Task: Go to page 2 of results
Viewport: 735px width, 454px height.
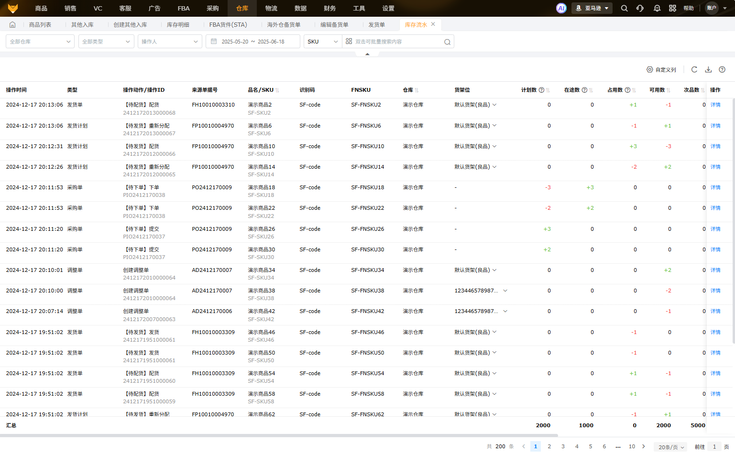Action: (x=549, y=446)
